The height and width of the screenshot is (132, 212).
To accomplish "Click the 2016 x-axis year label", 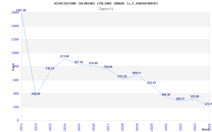I will pos(94,127).
